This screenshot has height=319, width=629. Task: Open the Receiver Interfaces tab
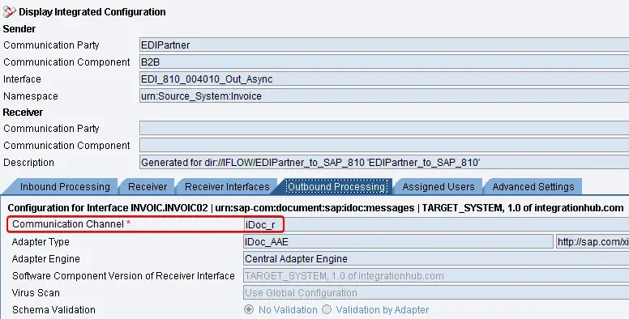(x=227, y=187)
